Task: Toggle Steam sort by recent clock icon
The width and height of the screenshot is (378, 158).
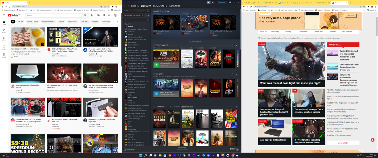Action: coord(146,16)
